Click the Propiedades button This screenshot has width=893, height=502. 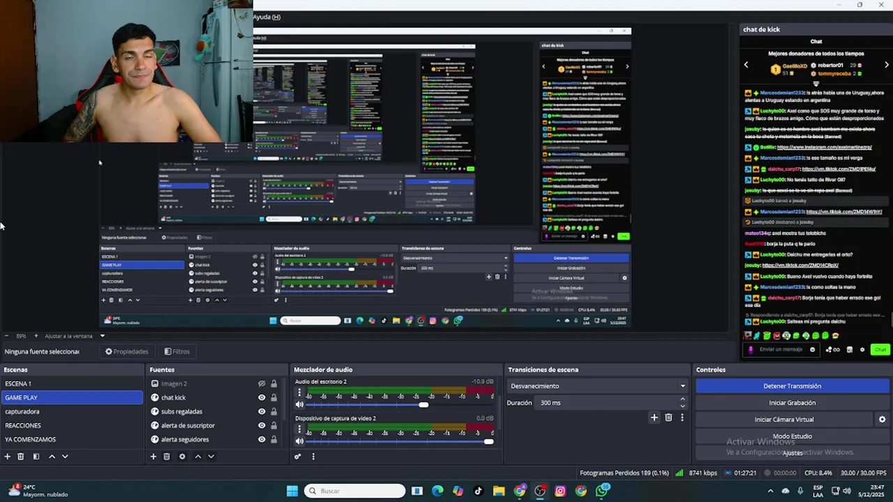[126, 351]
